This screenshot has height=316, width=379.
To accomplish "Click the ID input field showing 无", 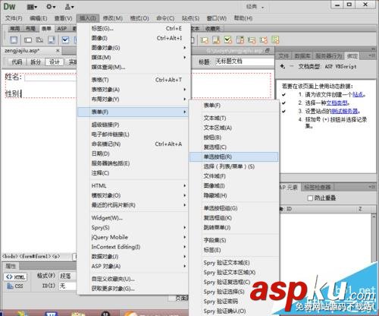I will click(x=67, y=286).
